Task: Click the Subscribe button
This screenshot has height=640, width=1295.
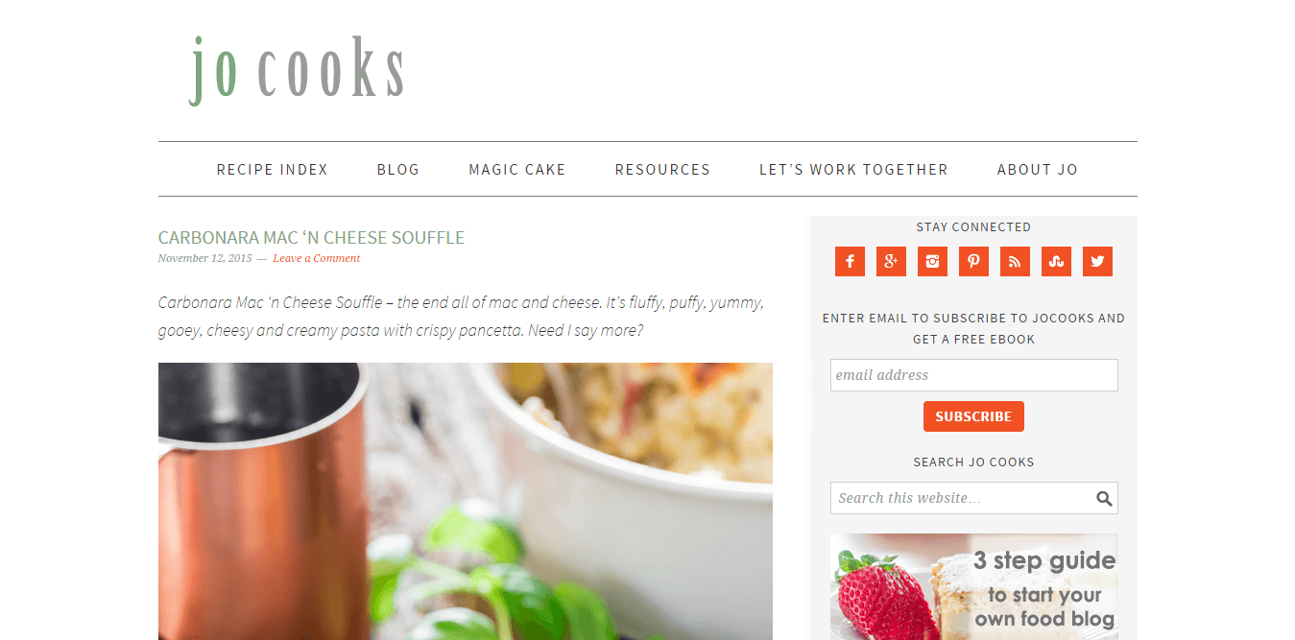Action: 973,416
